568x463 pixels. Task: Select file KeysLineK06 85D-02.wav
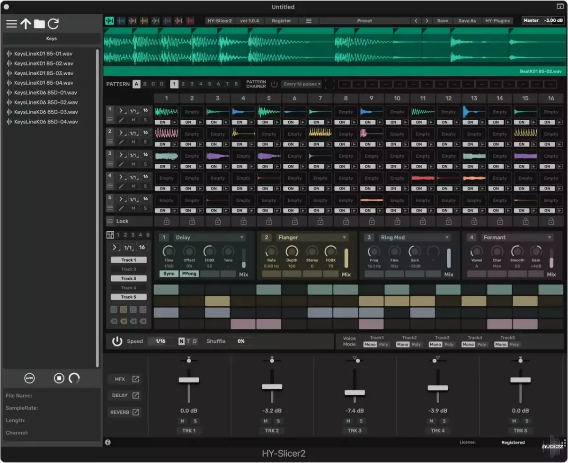45,102
